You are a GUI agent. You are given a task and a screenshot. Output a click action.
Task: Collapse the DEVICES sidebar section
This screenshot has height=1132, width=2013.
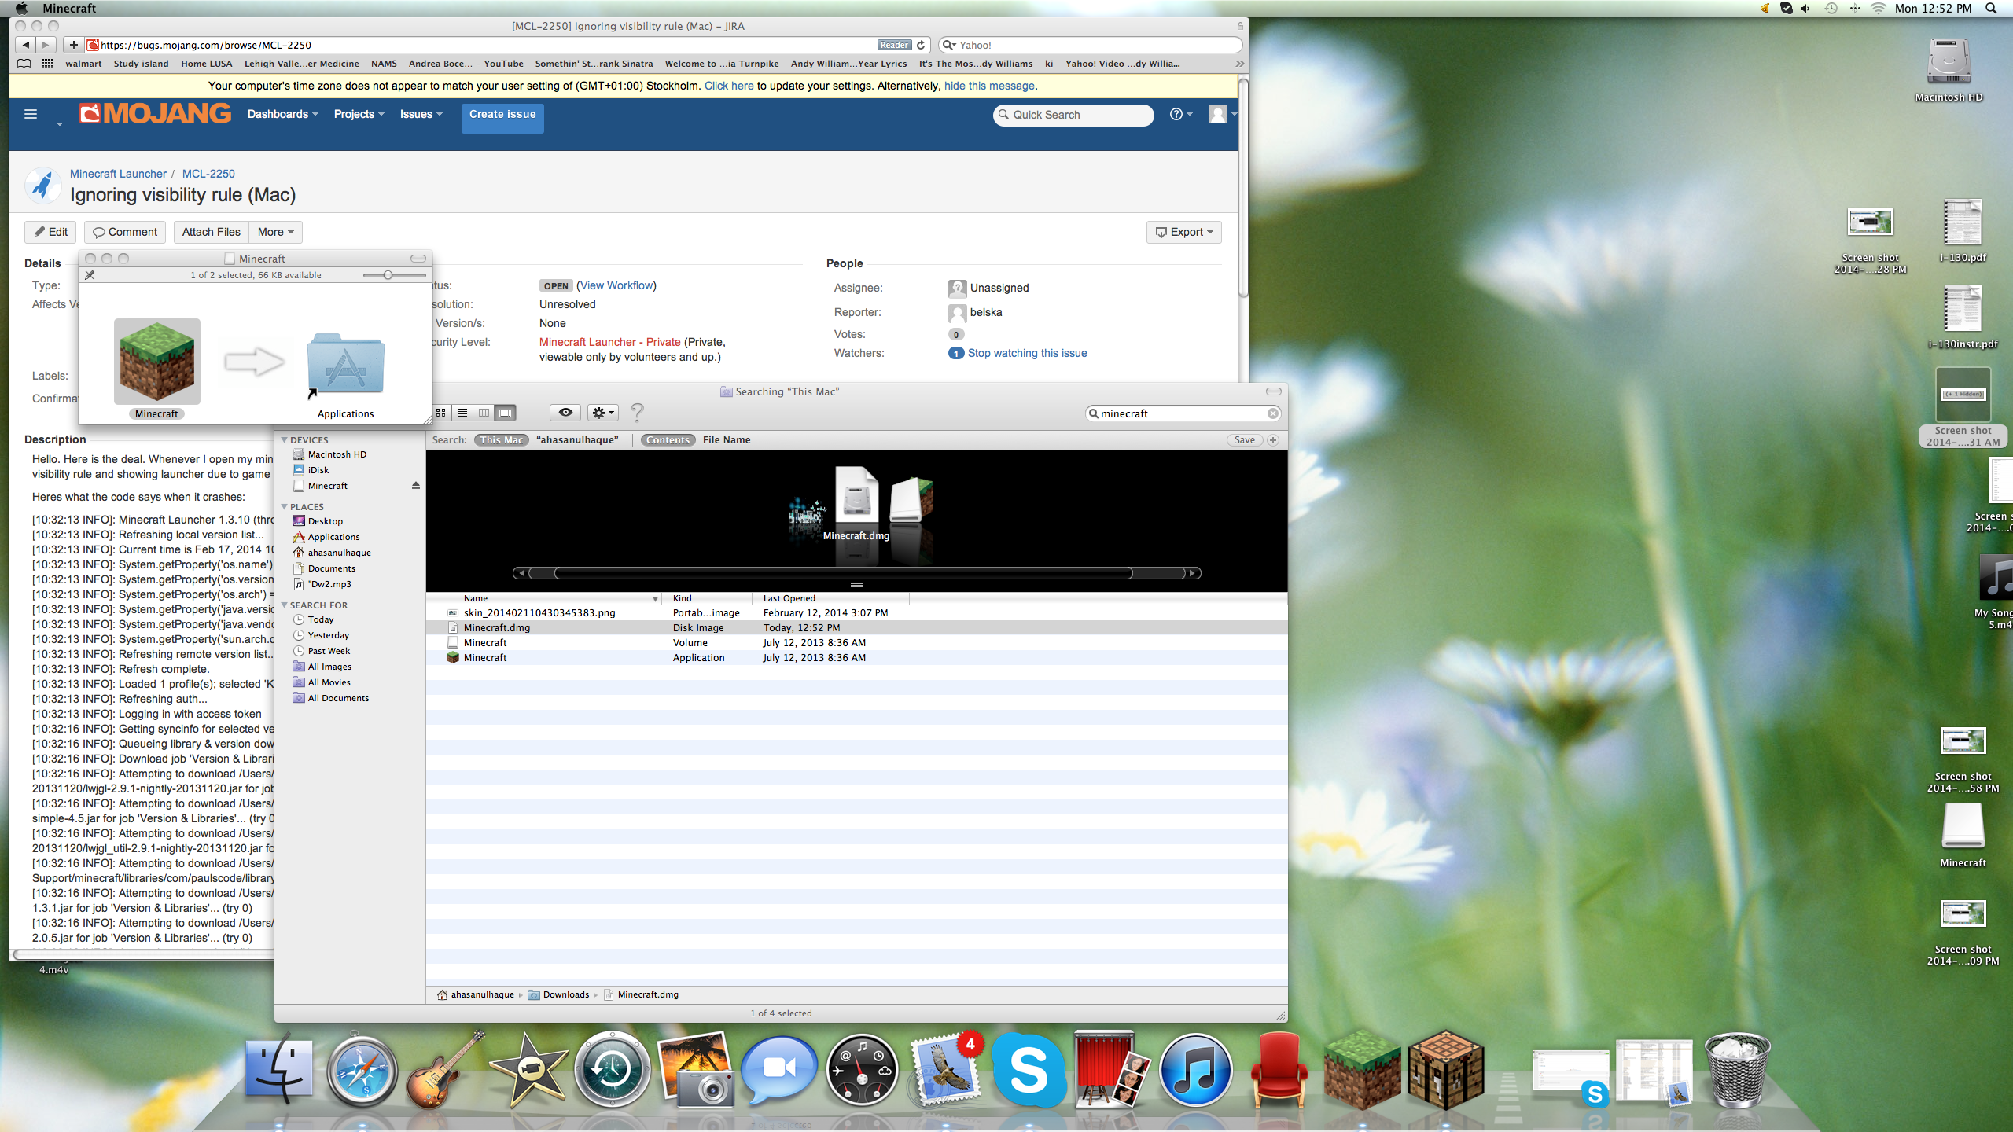pos(285,440)
